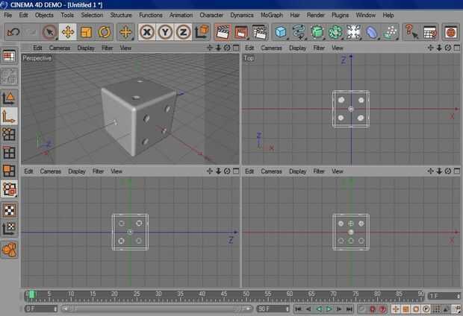Render the active view with clapperboard icon
This screenshot has height=316, width=463.
tap(223, 32)
